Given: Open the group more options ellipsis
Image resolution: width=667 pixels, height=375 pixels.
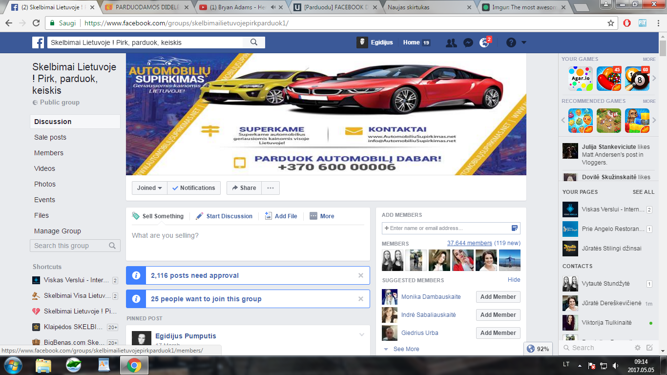Looking at the screenshot, I should [271, 188].
